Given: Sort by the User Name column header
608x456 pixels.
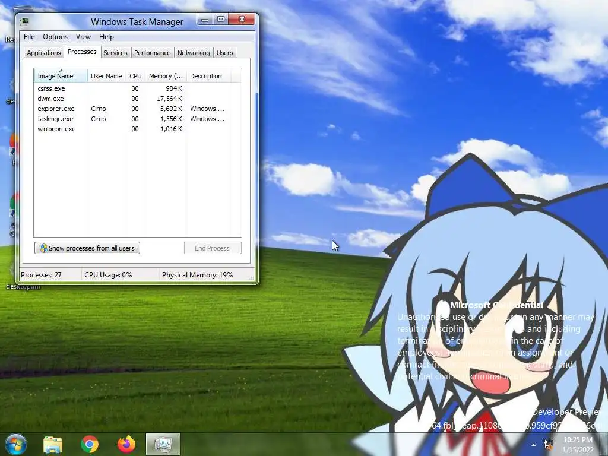Looking at the screenshot, I should coord(106,76).
